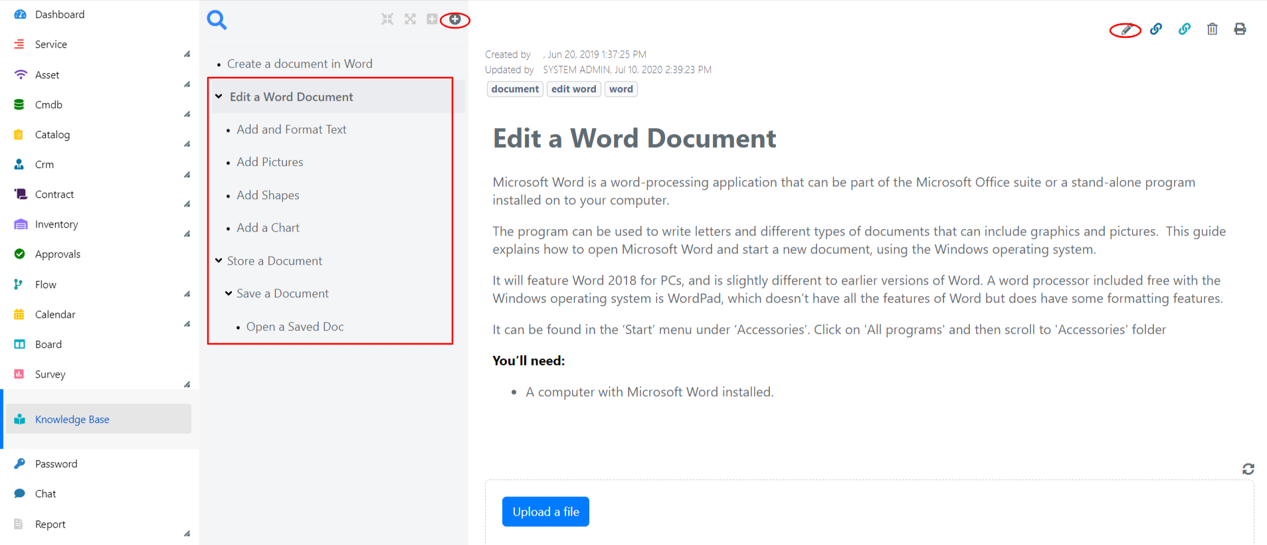
Task: Open Add a Chart article
Action: point(268,228)
